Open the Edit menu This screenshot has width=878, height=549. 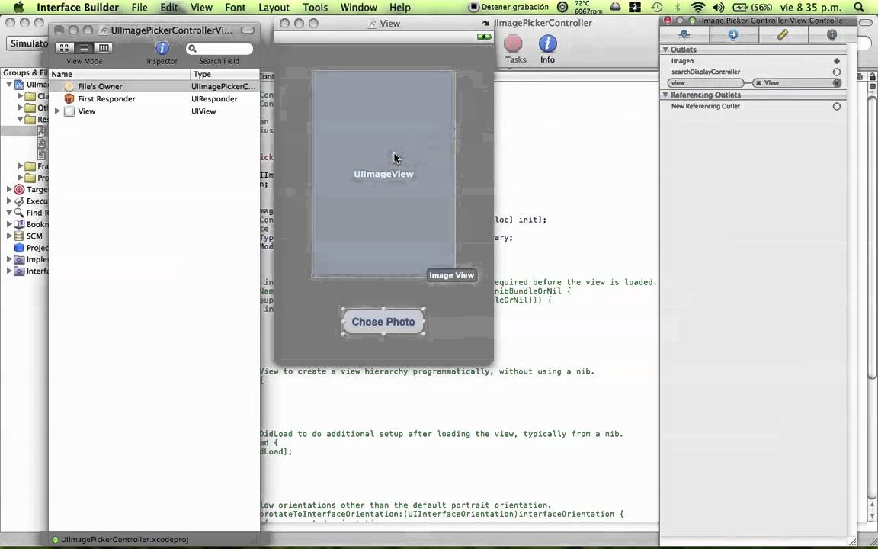(x=168, y=8)
